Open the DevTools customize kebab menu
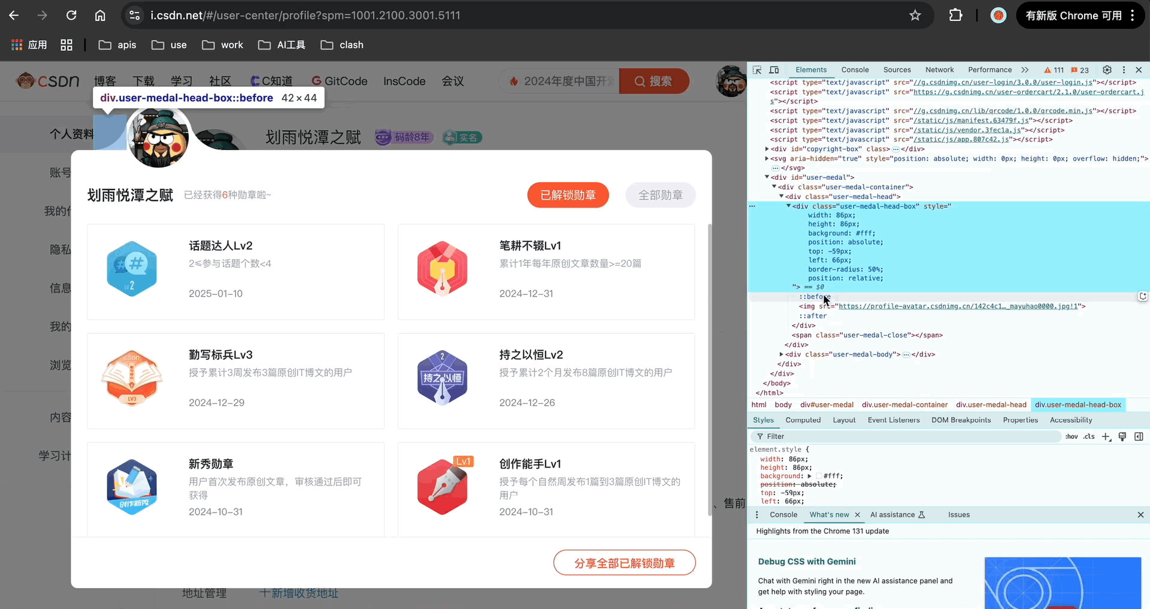1150x609 pixels. tap(1124, 70)
